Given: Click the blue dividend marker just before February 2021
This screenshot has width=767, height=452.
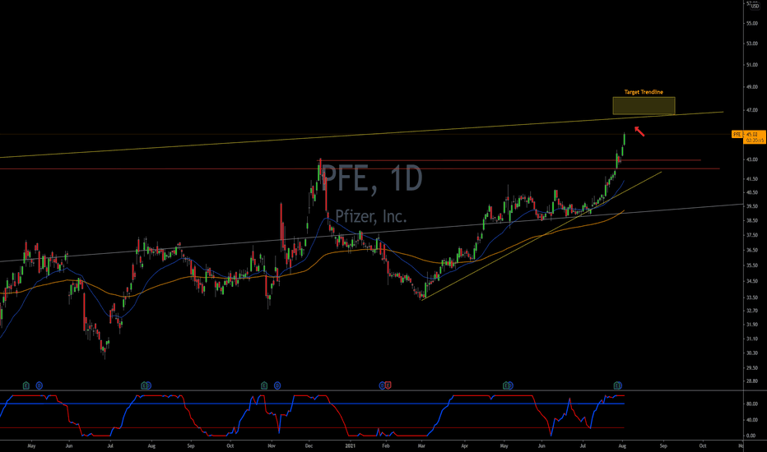Looking at the screenshot, I should point(382,385).
